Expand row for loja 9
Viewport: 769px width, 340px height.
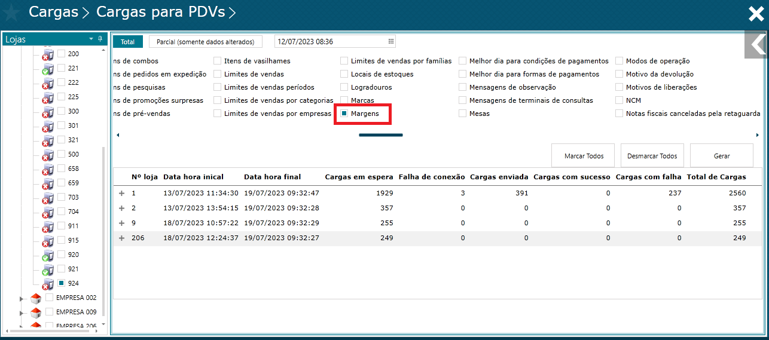tap(121, 223)
